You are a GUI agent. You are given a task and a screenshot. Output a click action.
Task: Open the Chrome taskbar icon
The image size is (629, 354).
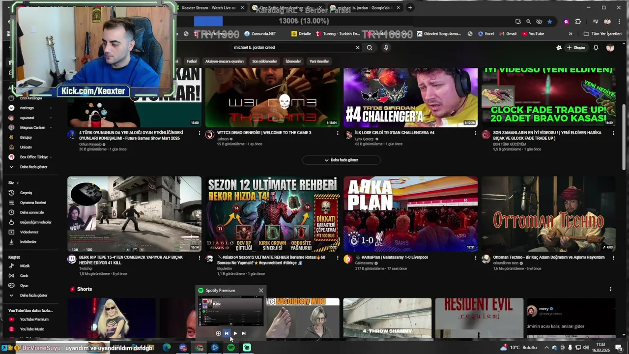coord(199,348)
